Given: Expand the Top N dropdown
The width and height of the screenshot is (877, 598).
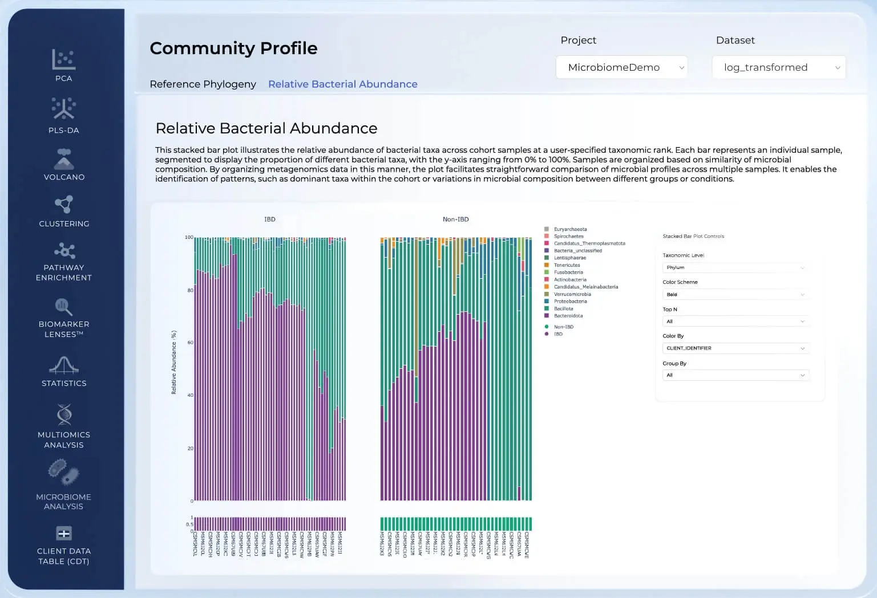Looking at the screenshot, I should [735, 322].
